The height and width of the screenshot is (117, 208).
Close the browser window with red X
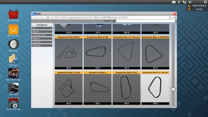[x=175, y=14]
